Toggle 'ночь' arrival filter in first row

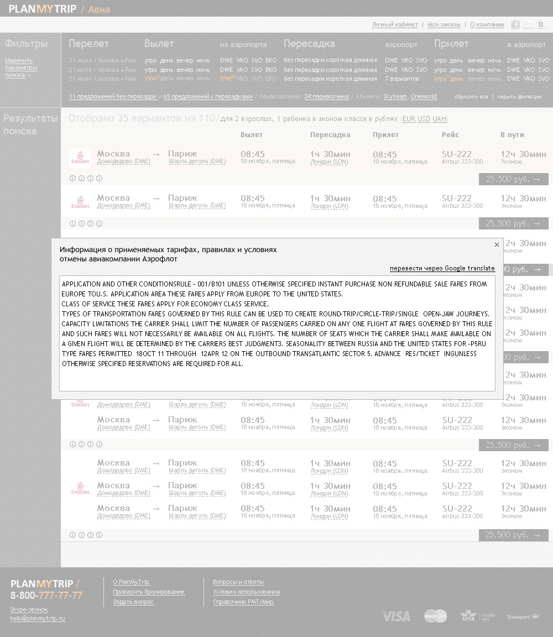[494, 60]
